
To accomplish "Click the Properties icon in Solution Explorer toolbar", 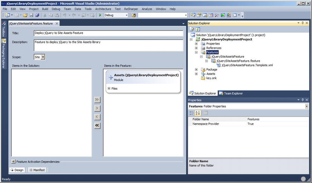I will coord(192,29).
